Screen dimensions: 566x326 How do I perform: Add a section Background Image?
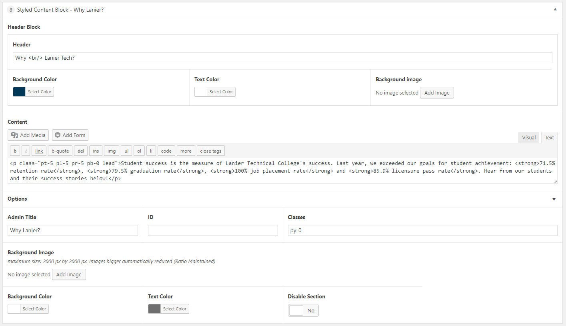tap(69, 274)
